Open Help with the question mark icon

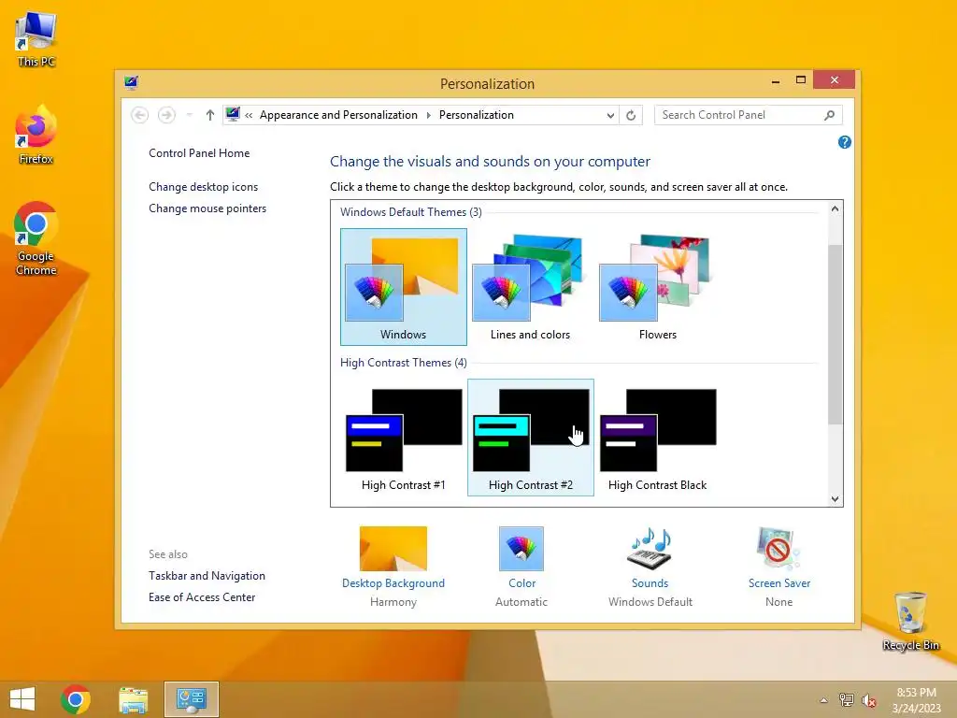click(x=845, y=142)
